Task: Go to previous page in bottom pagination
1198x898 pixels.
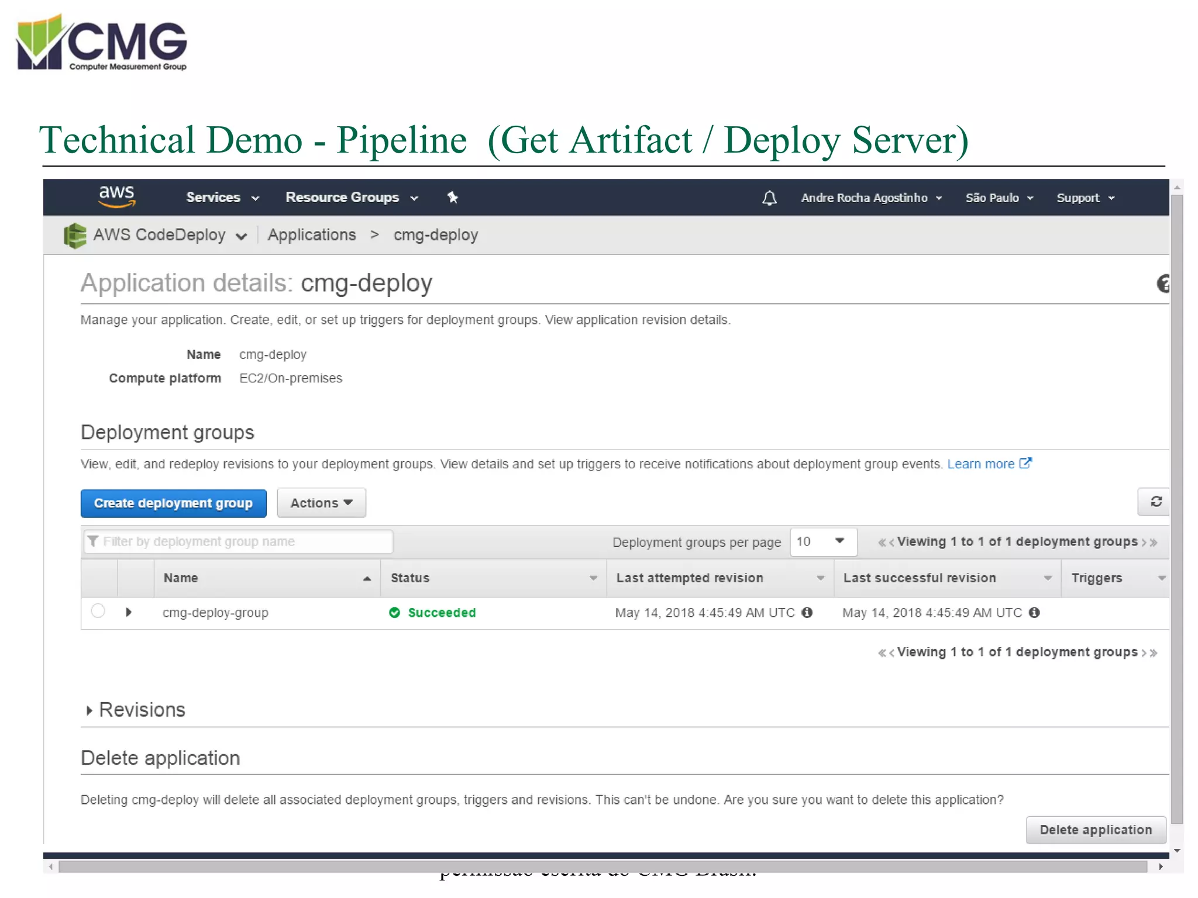Action: coord(891,652)
